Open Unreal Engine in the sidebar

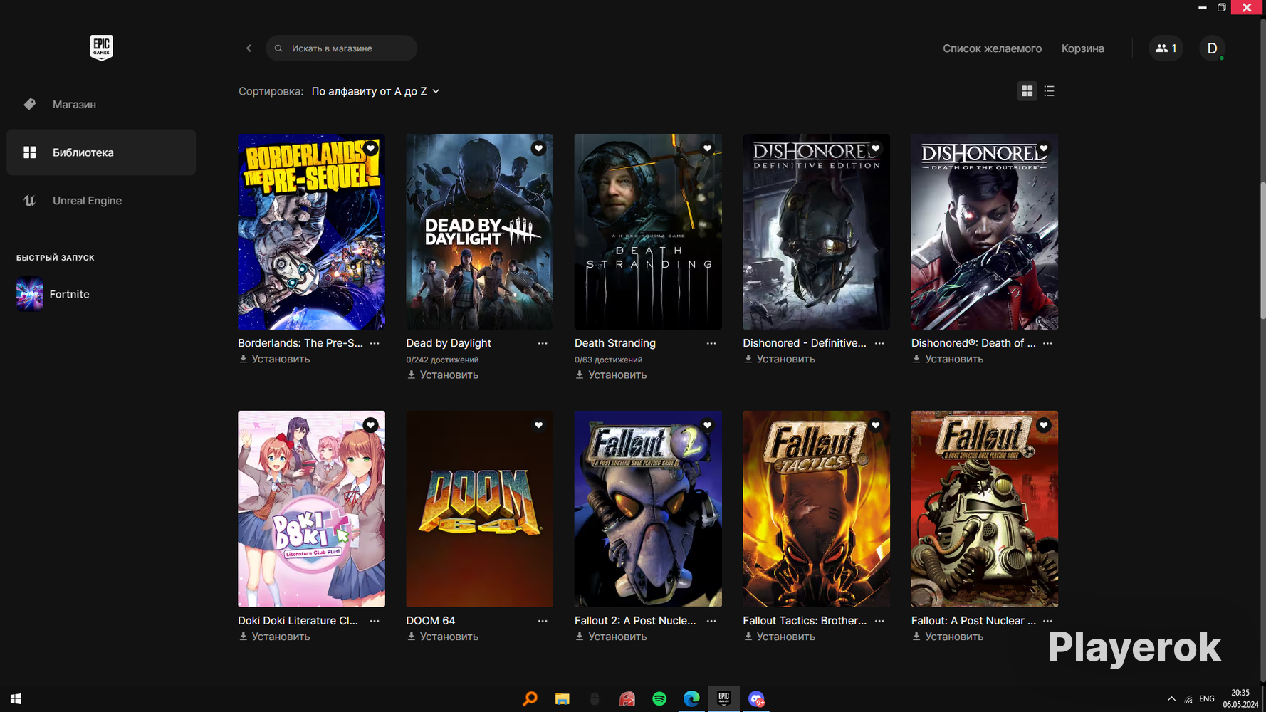pos(101,201)
